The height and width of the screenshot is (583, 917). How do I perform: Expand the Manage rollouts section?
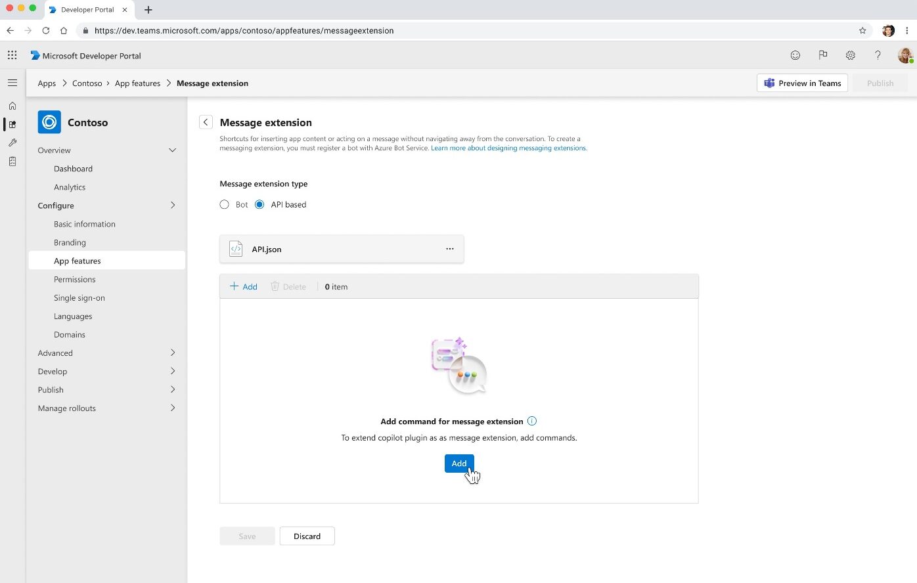[173, 408]
